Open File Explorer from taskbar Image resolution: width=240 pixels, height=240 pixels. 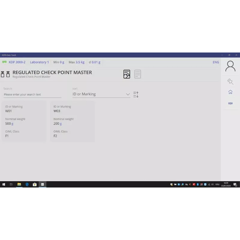(x=19, y=184)
